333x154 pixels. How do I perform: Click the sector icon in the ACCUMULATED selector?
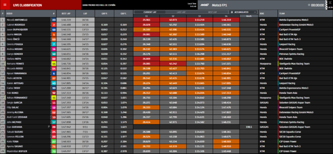(x=232, y=12)
